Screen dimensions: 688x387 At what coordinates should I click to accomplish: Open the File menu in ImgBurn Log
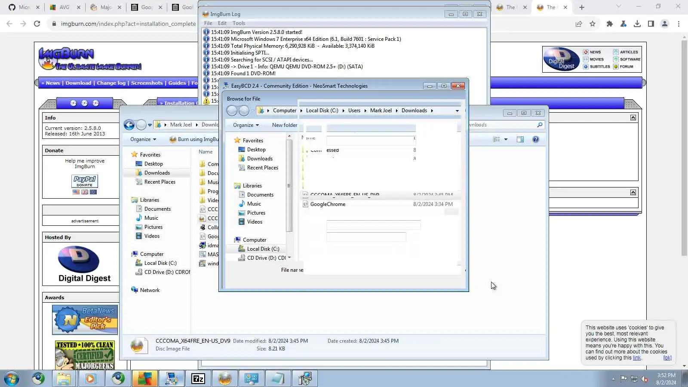click(x=208, y=23)
